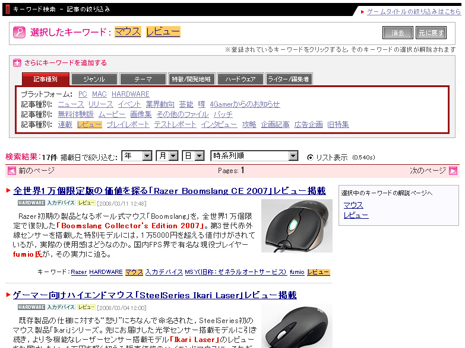Switch to the 特徴/開発地域 tab
Screen dimensions: 465x348
click(192, 79)
